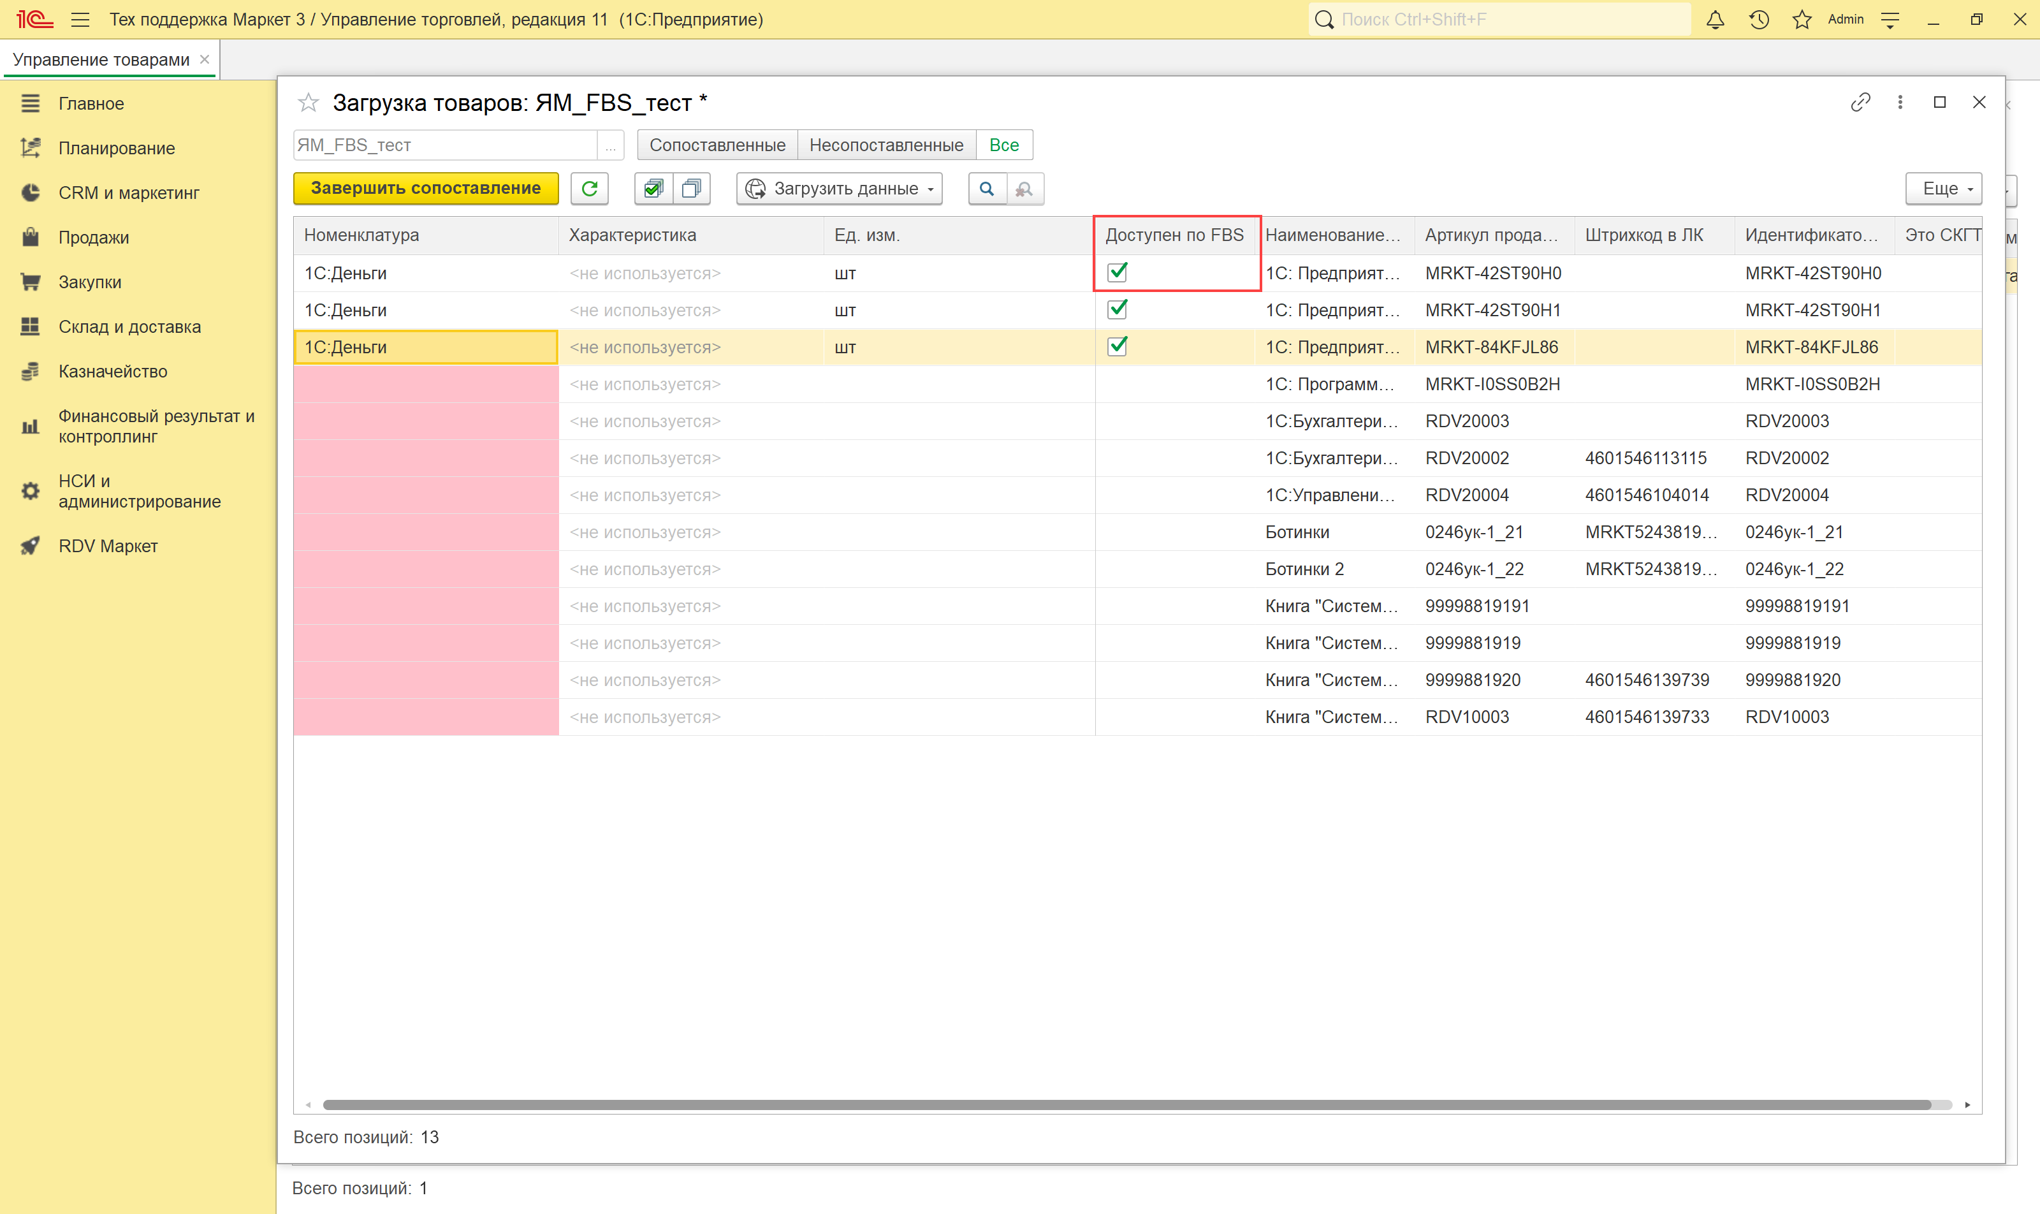Viewport: 2040px width, 1214px height.
Task: Click the check all rows icon
Action: tap(653, 189)
